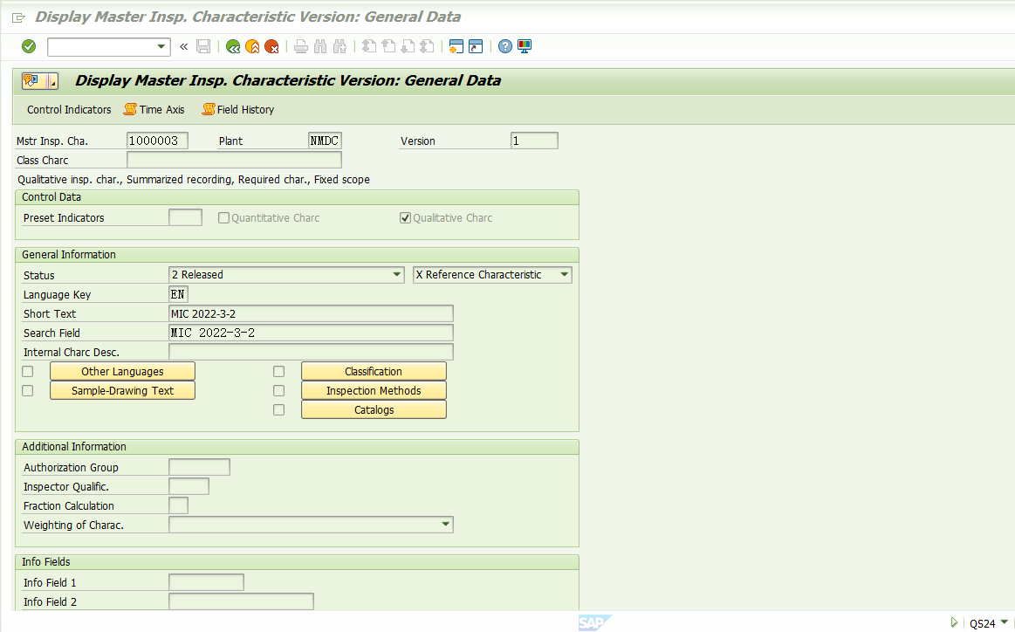The width and height of the screenshot is (1015, 632).
Task: Open the Help icon in the toolbar
Action: click(x=505, y=46)
